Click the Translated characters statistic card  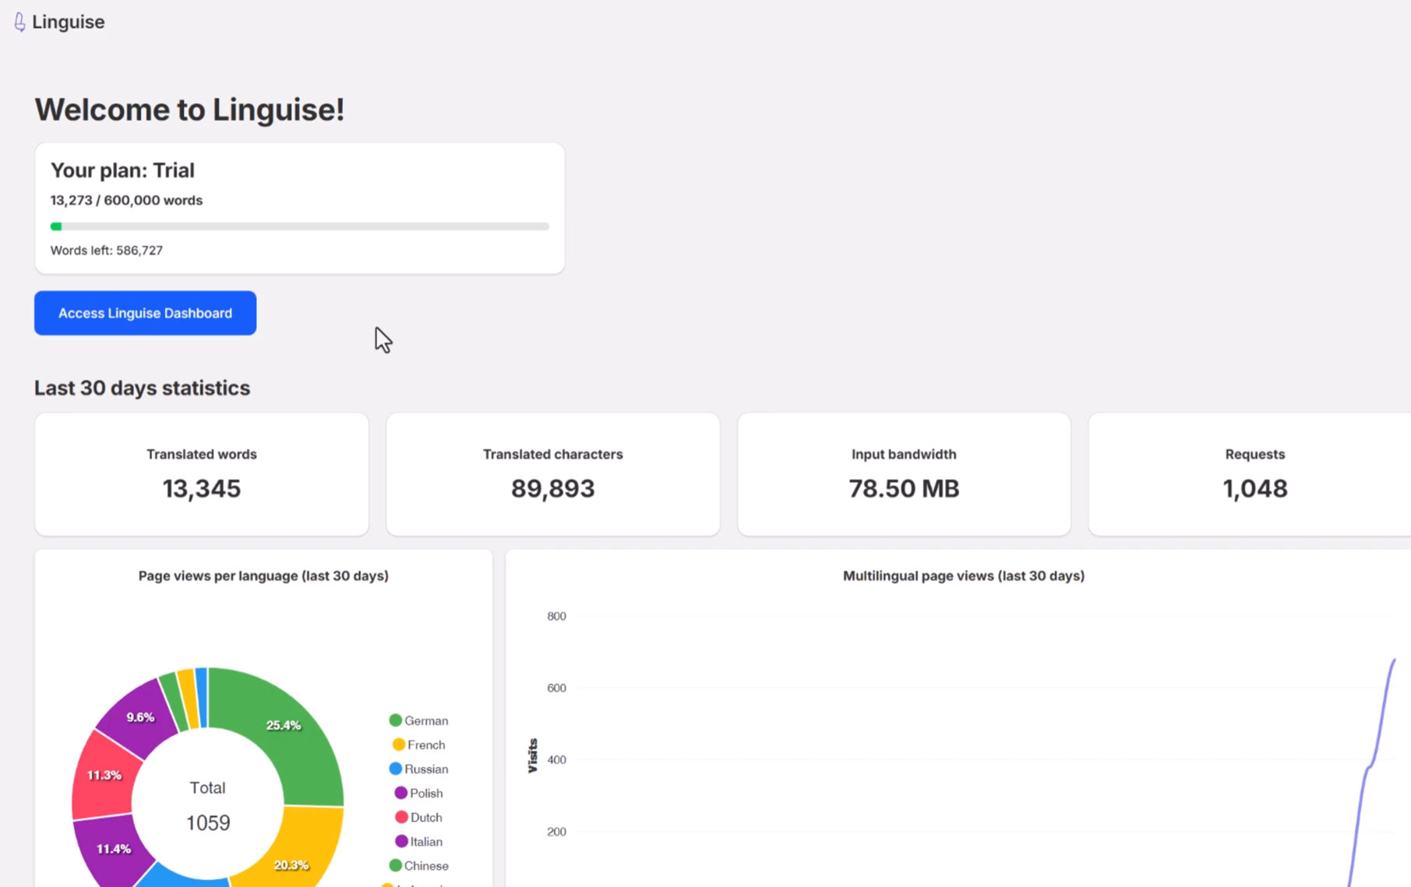(552, 473)
